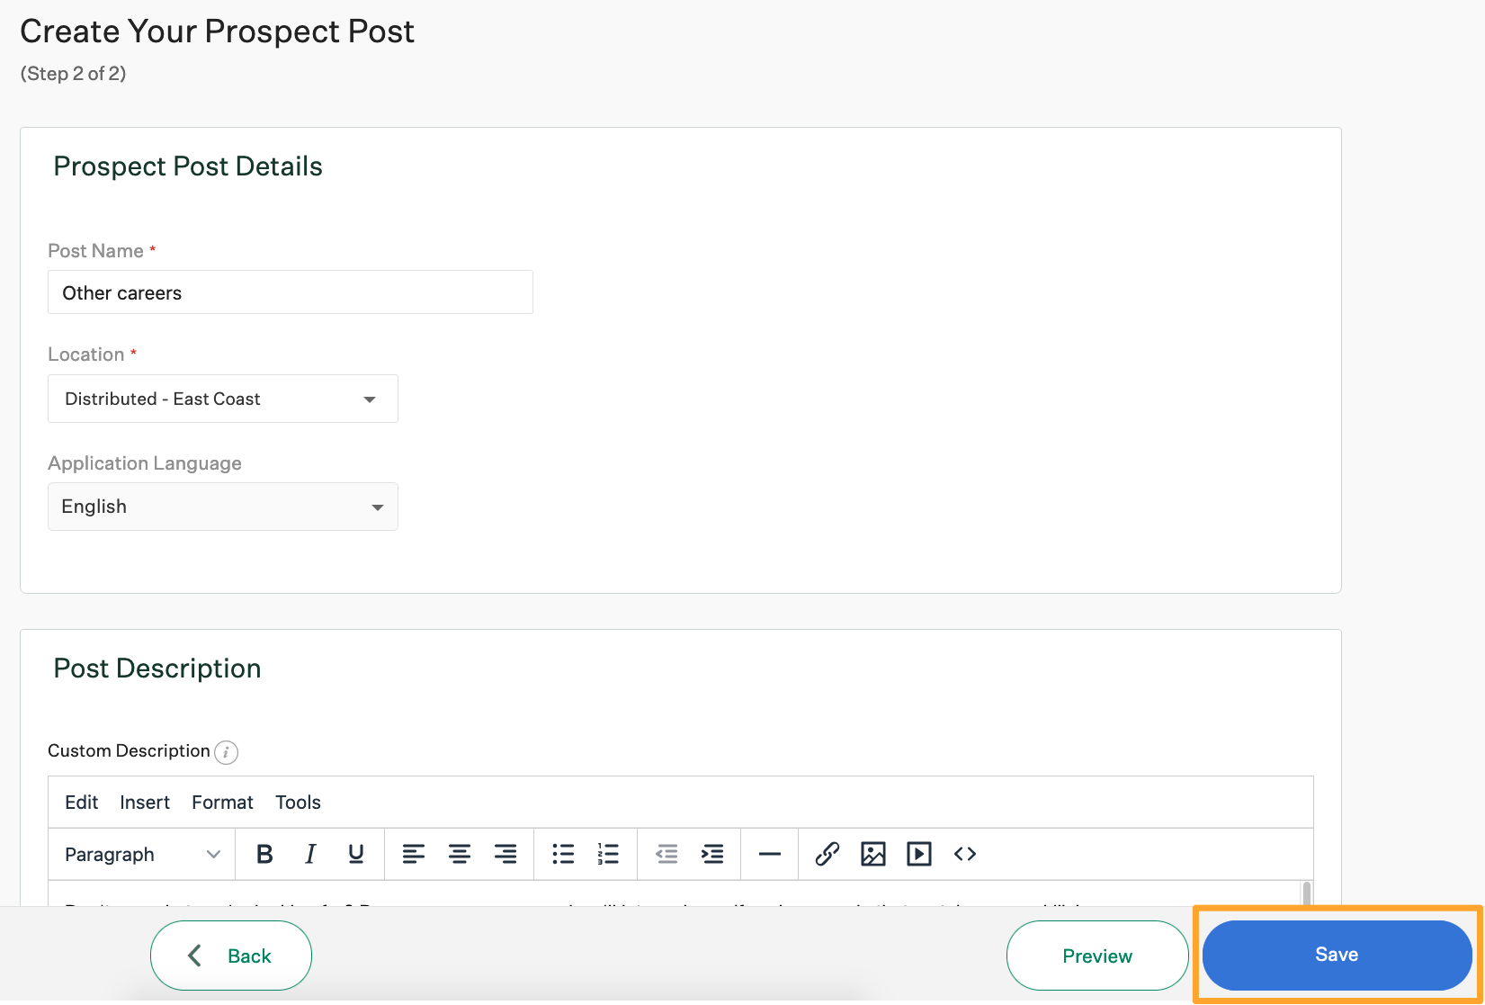Screen dimensions: 1485x1005
Task: Preview the prospect post
Action: pyautogui.click(x=1096, y=955)
